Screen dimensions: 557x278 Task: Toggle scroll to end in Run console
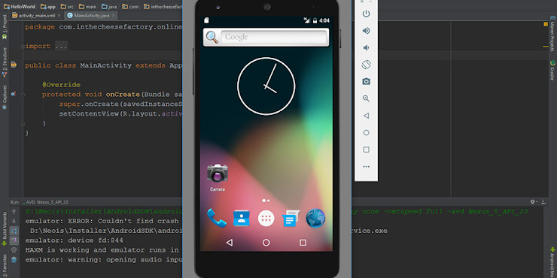point(14,240)
